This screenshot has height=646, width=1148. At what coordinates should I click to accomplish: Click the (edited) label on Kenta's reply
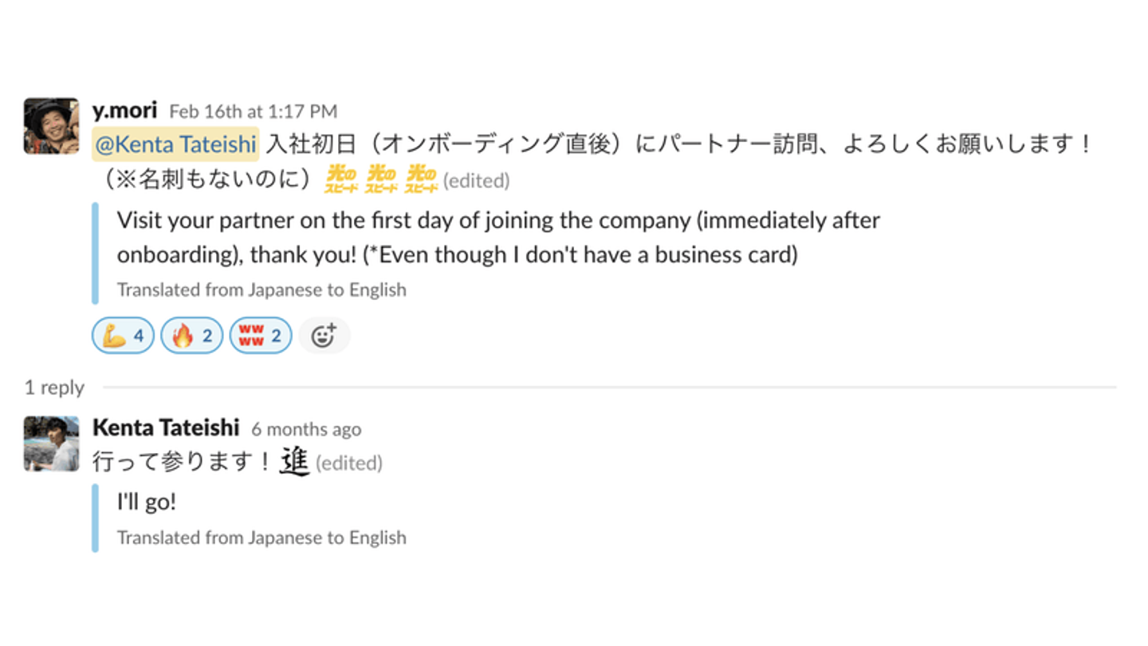(349, 463)
